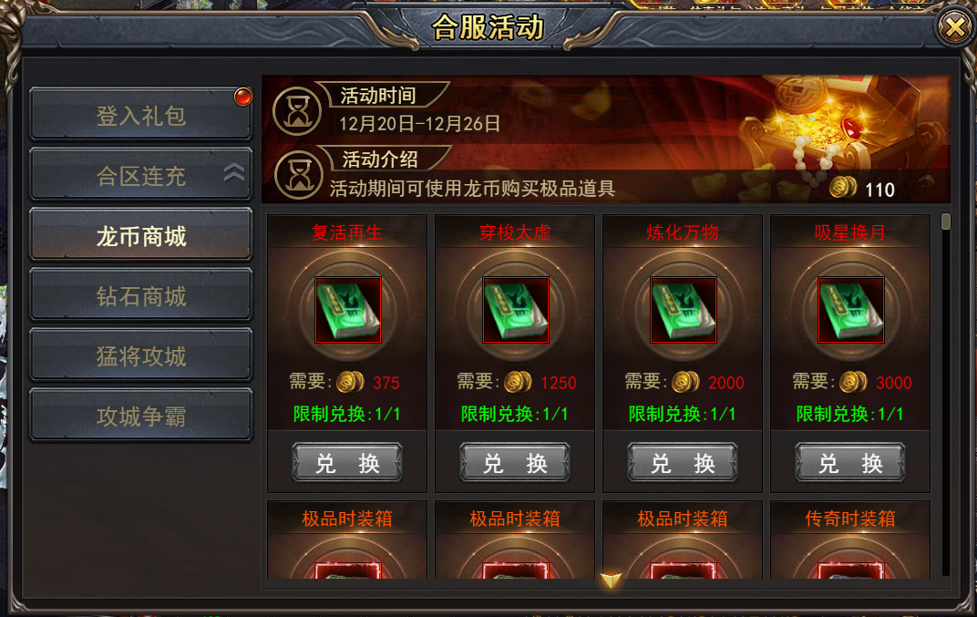Click the golden down arrow below the item list

[x=612, y=581]
